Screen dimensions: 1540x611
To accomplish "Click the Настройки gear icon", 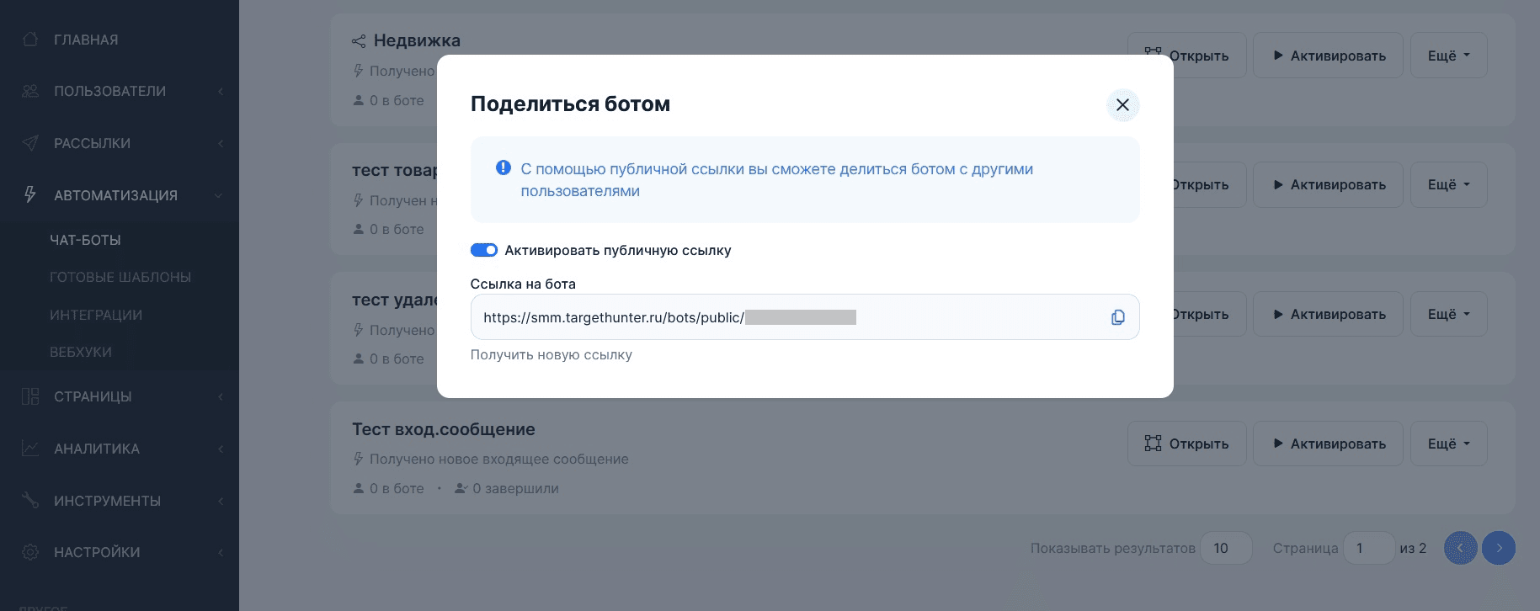I will pyautogui.click(x=30, y=552).
